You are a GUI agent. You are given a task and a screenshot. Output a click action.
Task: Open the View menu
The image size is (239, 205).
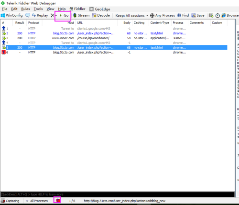[50, 9]
